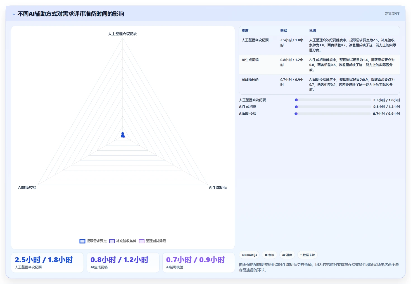Open the Chart.js chip
The image size is (411, 284).
[x=249, y=255]
